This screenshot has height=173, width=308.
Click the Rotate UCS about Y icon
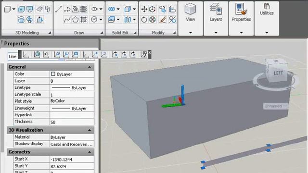(x=124, y=54)
